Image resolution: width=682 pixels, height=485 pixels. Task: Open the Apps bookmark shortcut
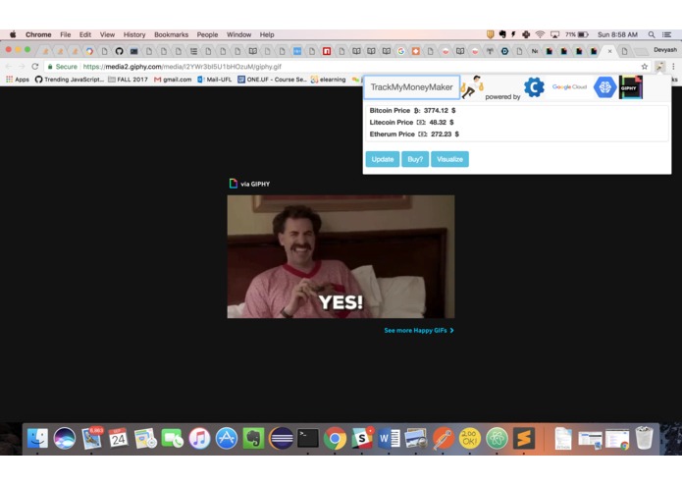(x=18, y=80)
